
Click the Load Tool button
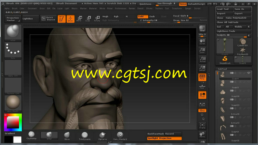[224, 9]
